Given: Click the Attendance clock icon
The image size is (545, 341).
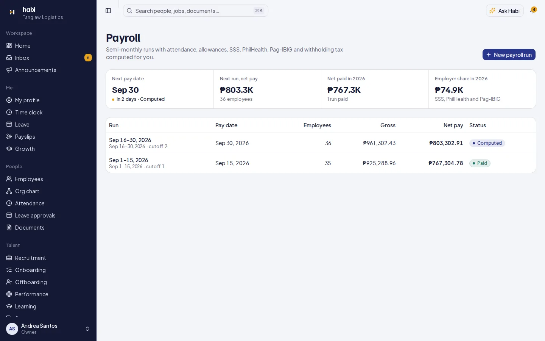Looking at the screenshot, I should point(9,203).
